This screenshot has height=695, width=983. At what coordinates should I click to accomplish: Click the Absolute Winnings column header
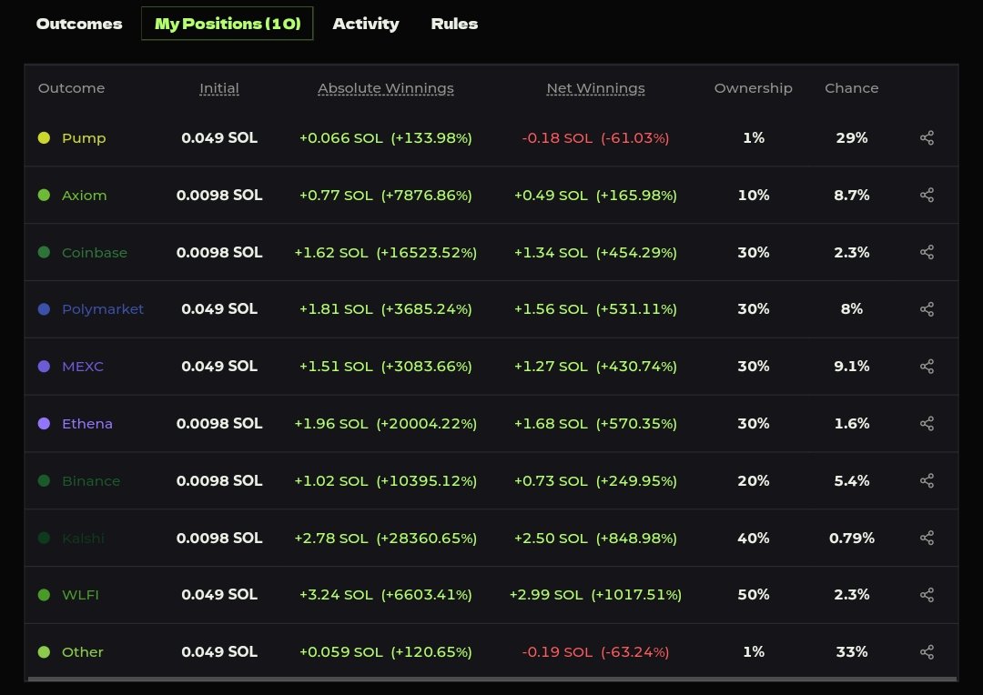click(x=386, y=88)
